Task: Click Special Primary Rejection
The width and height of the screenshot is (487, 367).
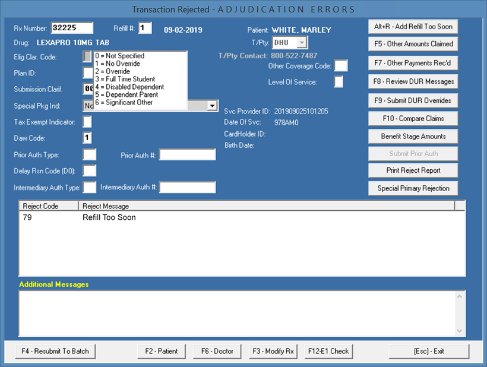Action: (x=413, y=188)
